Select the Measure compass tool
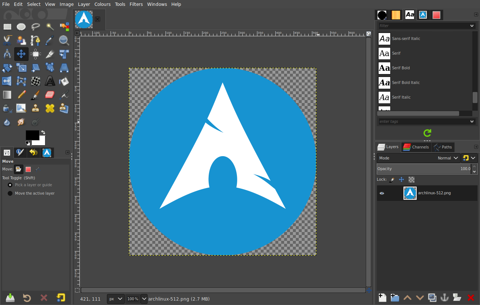The image size is (480, 305). click(7, 54)
